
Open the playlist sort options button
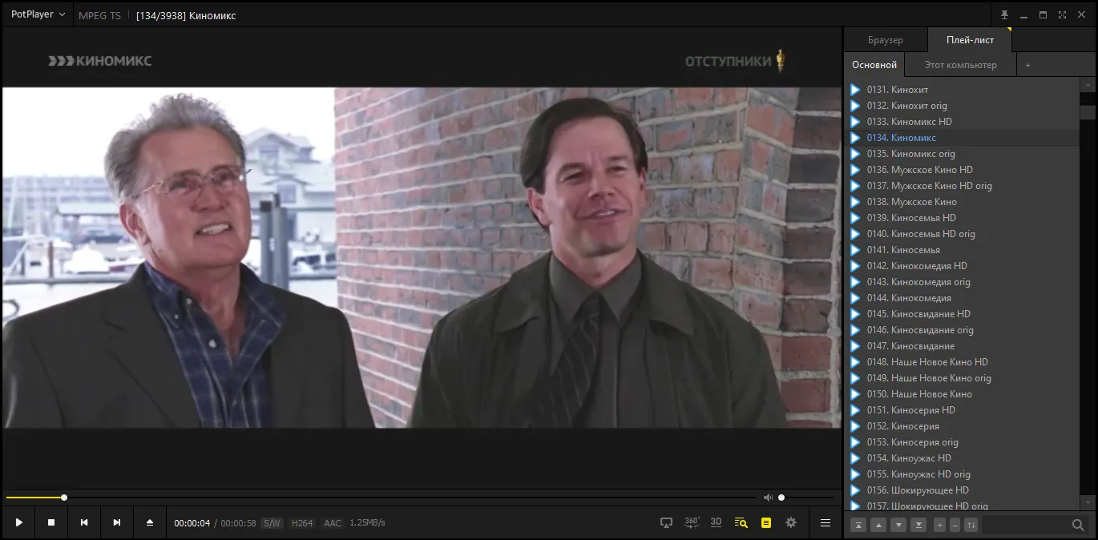(x=971, y=525)
